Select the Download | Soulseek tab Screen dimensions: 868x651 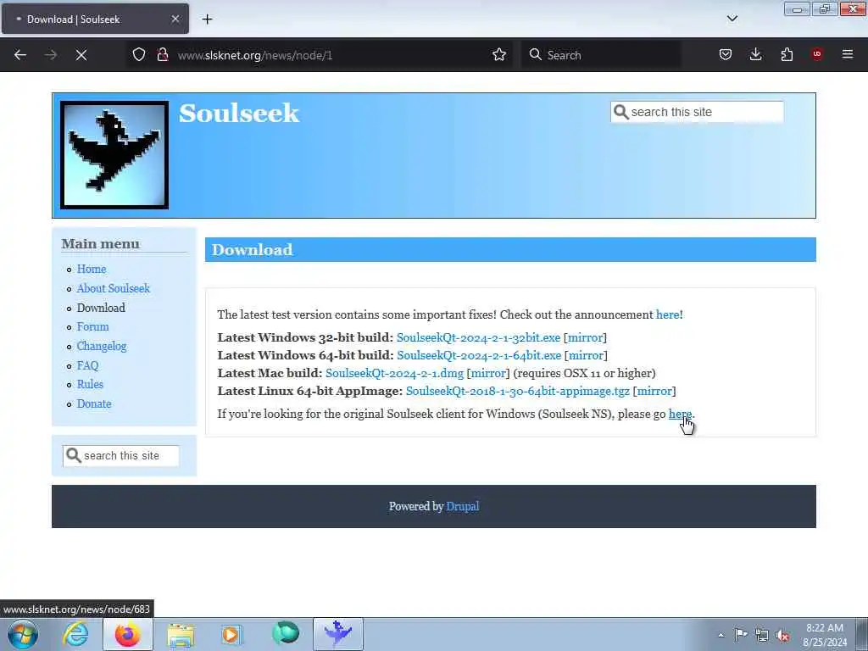[x=95, y=19]
